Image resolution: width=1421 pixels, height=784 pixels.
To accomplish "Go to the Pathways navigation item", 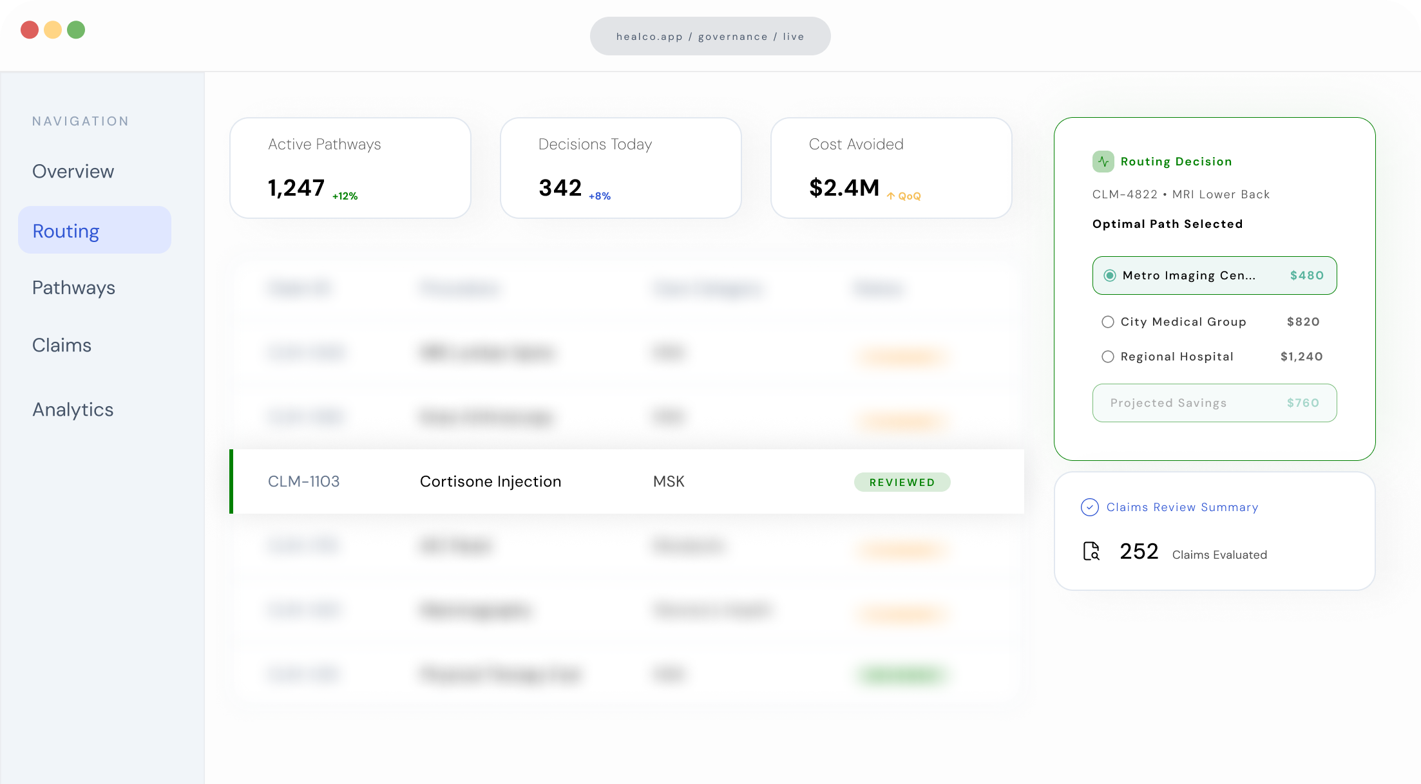I will click(x=73, y=288).
